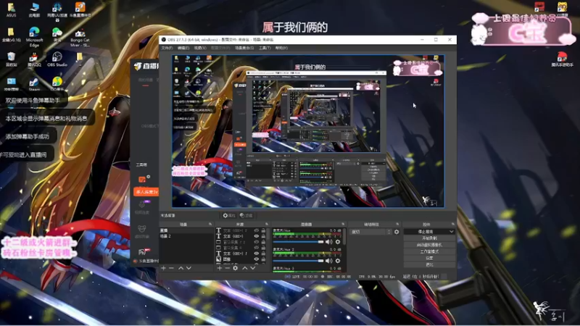Move the scene up with the Scenes panel arrow
Viewport: 580px width, 326px height.
(181, 267)
